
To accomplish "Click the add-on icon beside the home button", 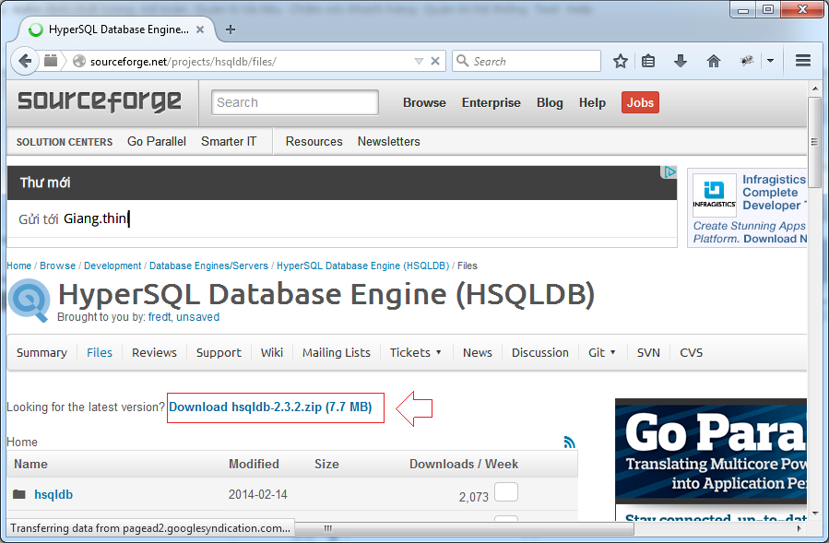I will coord(747,62).
